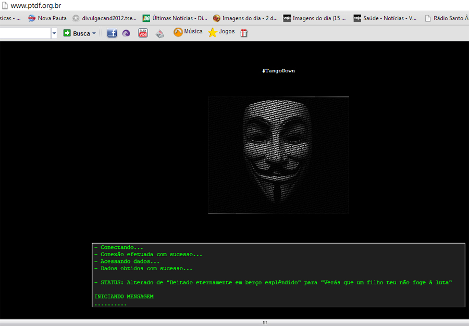The height and width of the screenshot is (326, 469).
Task: Open the Rádio Santo bookmark
Action: pos(447,18)
